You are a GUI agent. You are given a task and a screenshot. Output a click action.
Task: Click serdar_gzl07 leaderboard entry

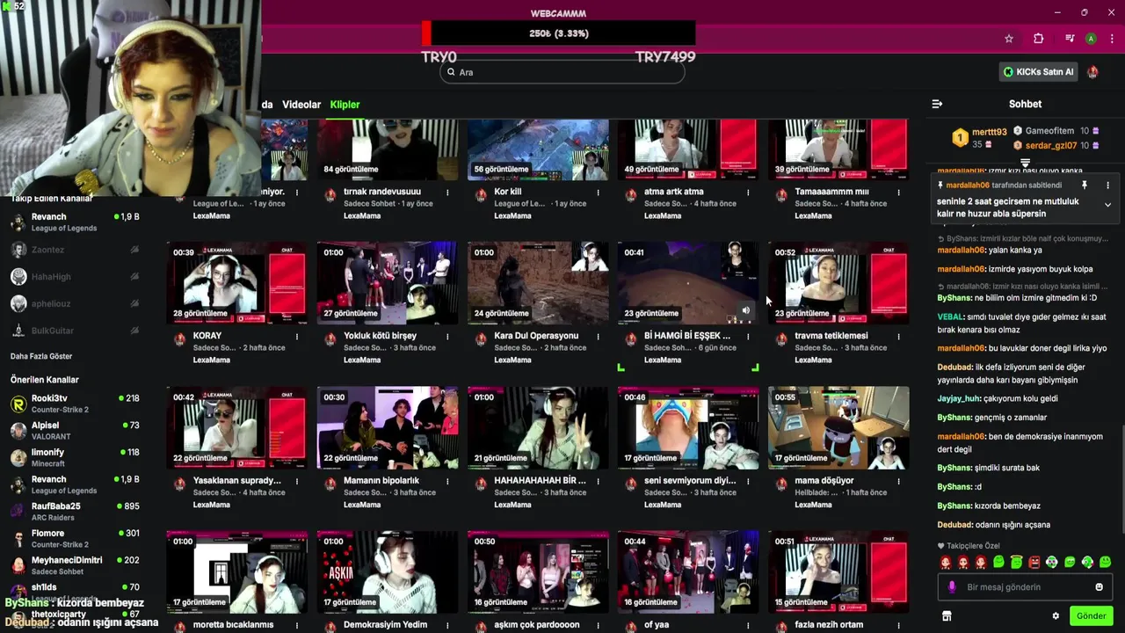tap(1052, 146)
